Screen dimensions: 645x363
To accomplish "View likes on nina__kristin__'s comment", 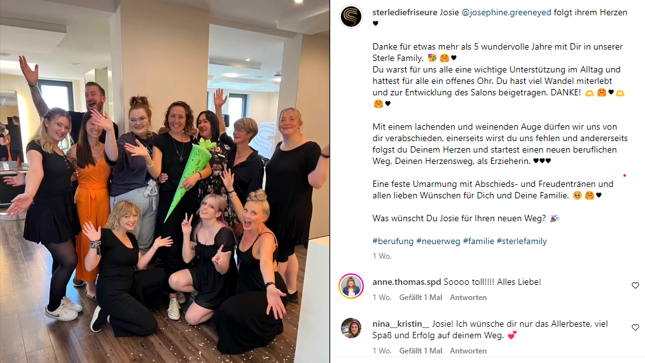I will coord(420,351).
